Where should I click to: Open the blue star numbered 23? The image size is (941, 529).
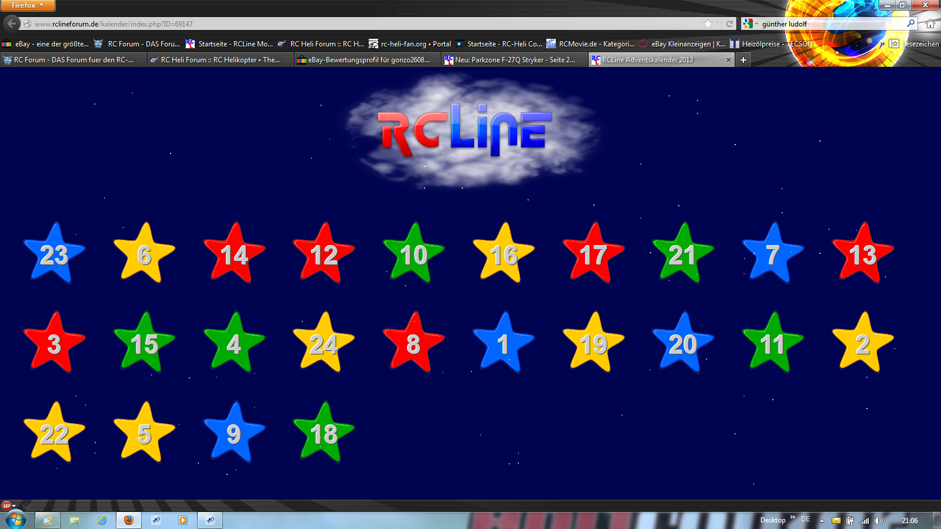(x=54, y=255)
